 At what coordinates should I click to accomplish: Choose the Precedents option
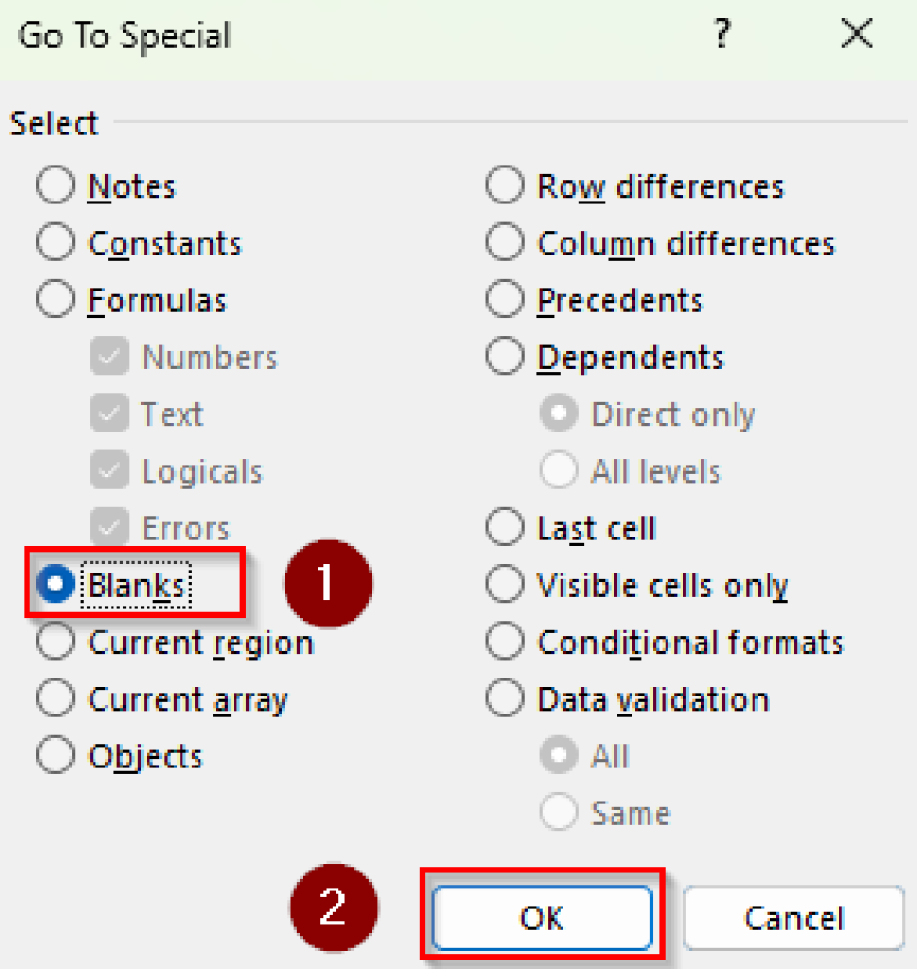point(505,299)
